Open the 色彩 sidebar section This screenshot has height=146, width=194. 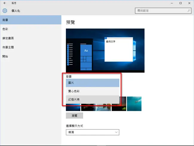click(30, 29)
